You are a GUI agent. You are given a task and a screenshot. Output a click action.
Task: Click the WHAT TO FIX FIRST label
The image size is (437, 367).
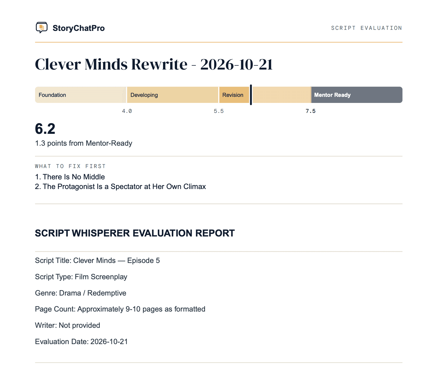click(70, 166)
